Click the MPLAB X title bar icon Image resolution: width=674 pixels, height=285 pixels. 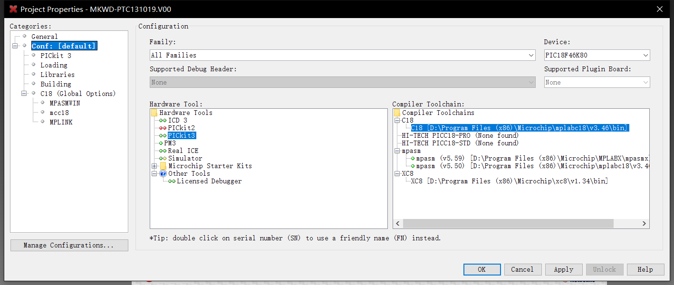(x=13, y=9)
